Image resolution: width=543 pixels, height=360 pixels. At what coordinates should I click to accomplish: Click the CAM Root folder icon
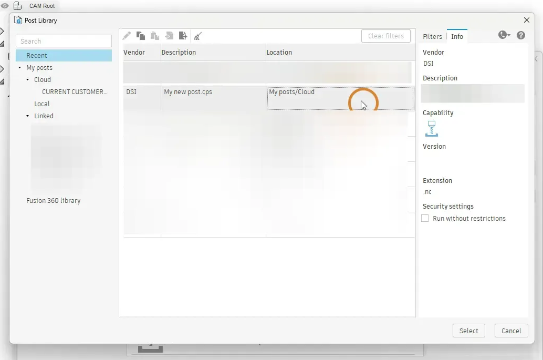[x=18, y=6]
